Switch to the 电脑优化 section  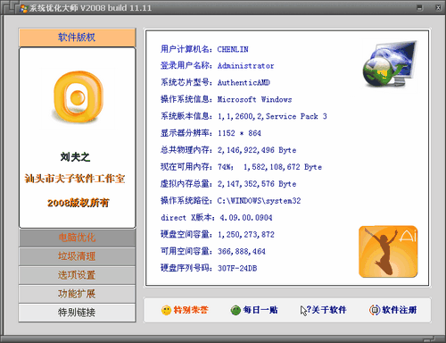coord(77,238)
